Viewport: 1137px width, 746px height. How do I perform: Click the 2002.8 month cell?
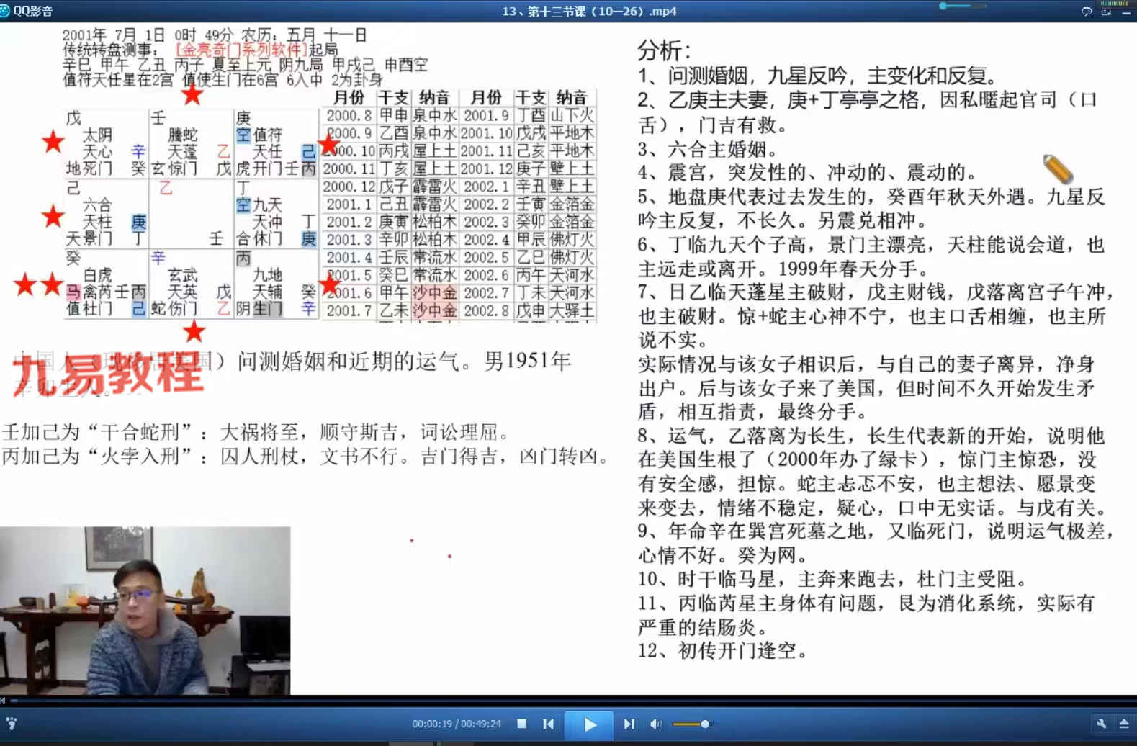(x=486, y=311)
